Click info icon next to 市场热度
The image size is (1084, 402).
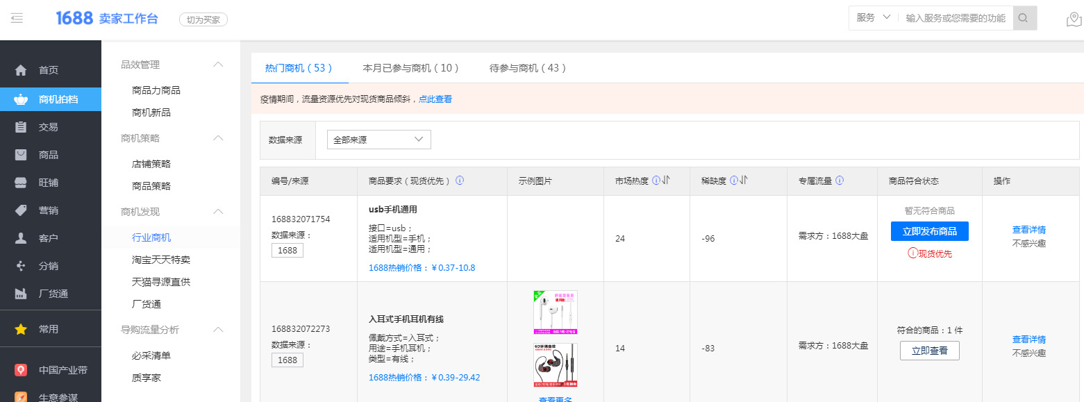tap(656, 181)
